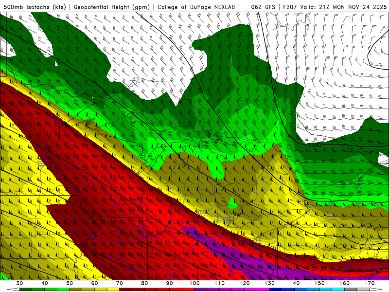
Task: Click the legend value '130'
Action: coord(270,283)
